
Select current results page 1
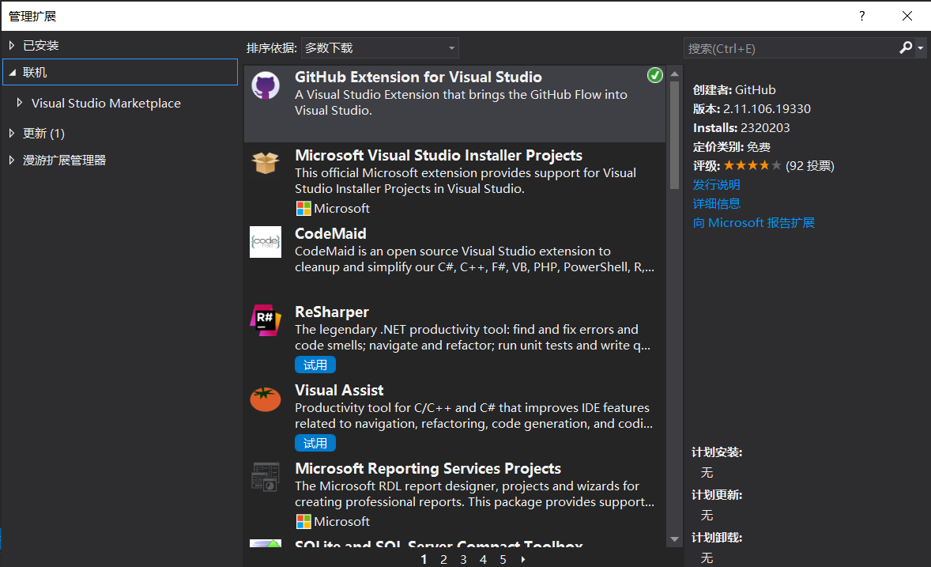(x=424, y=559)
